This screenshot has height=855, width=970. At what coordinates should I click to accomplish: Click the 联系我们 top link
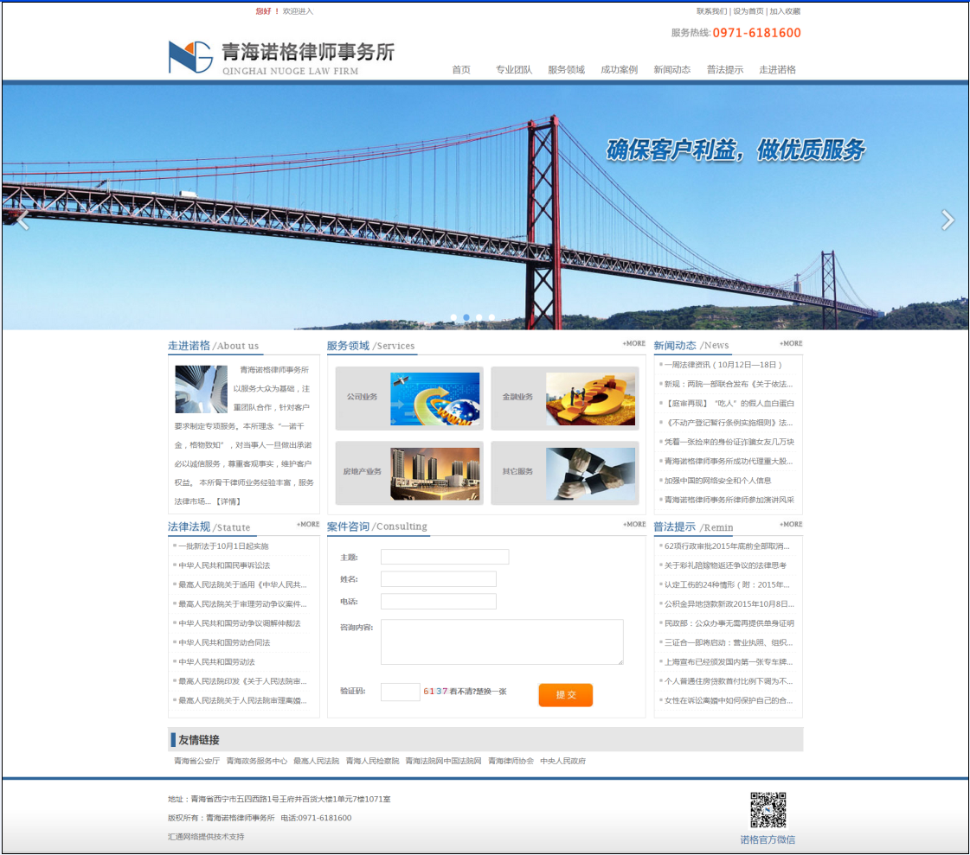[x=711, y=11]
